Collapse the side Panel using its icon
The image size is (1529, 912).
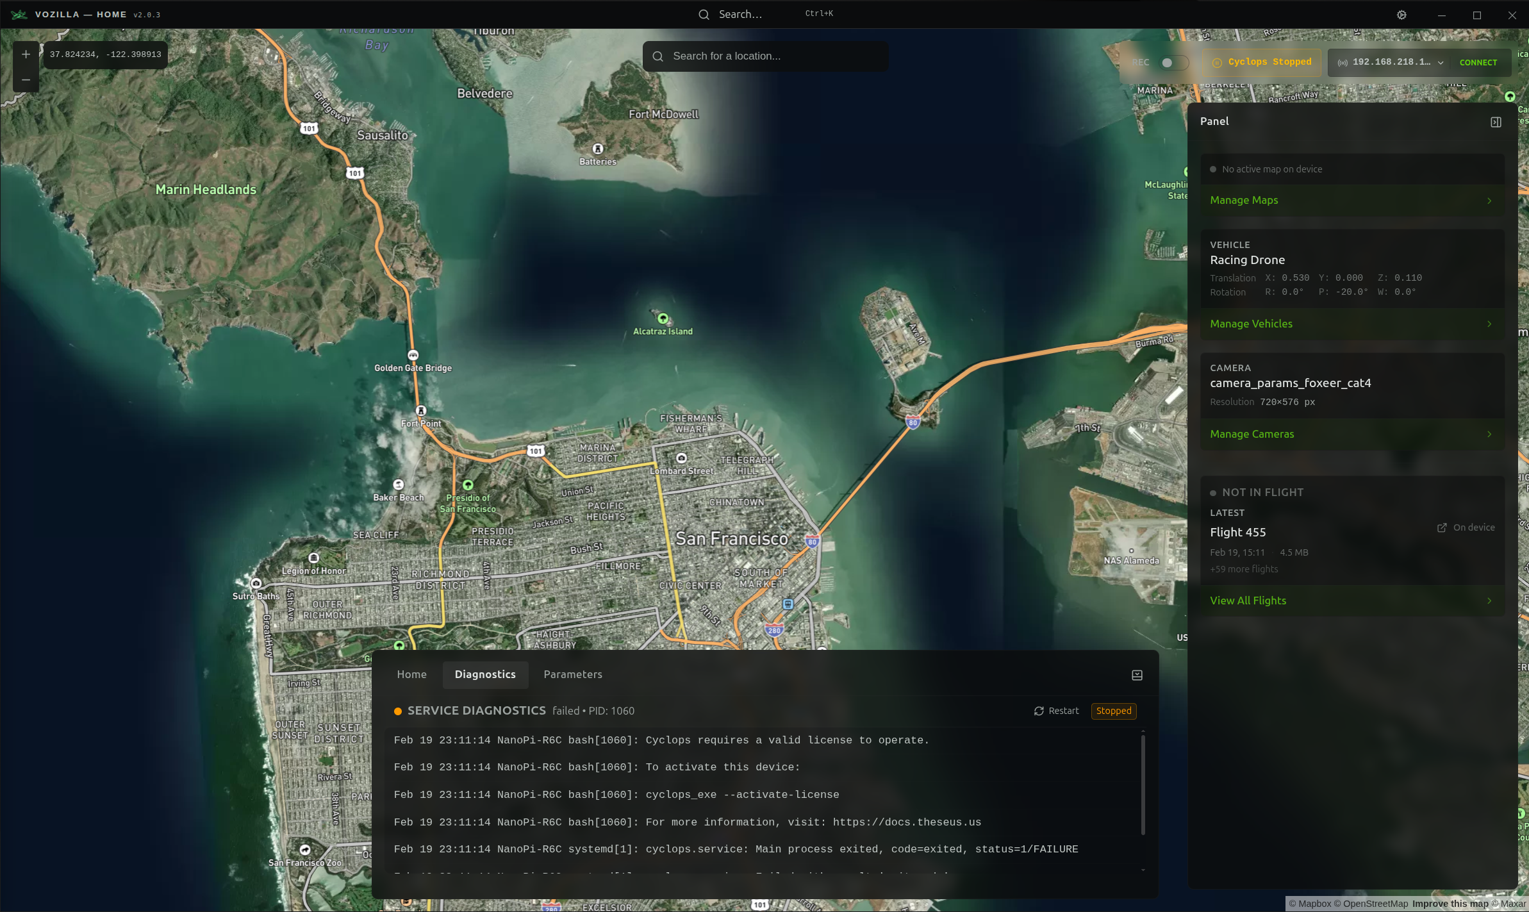[1496, 122]
